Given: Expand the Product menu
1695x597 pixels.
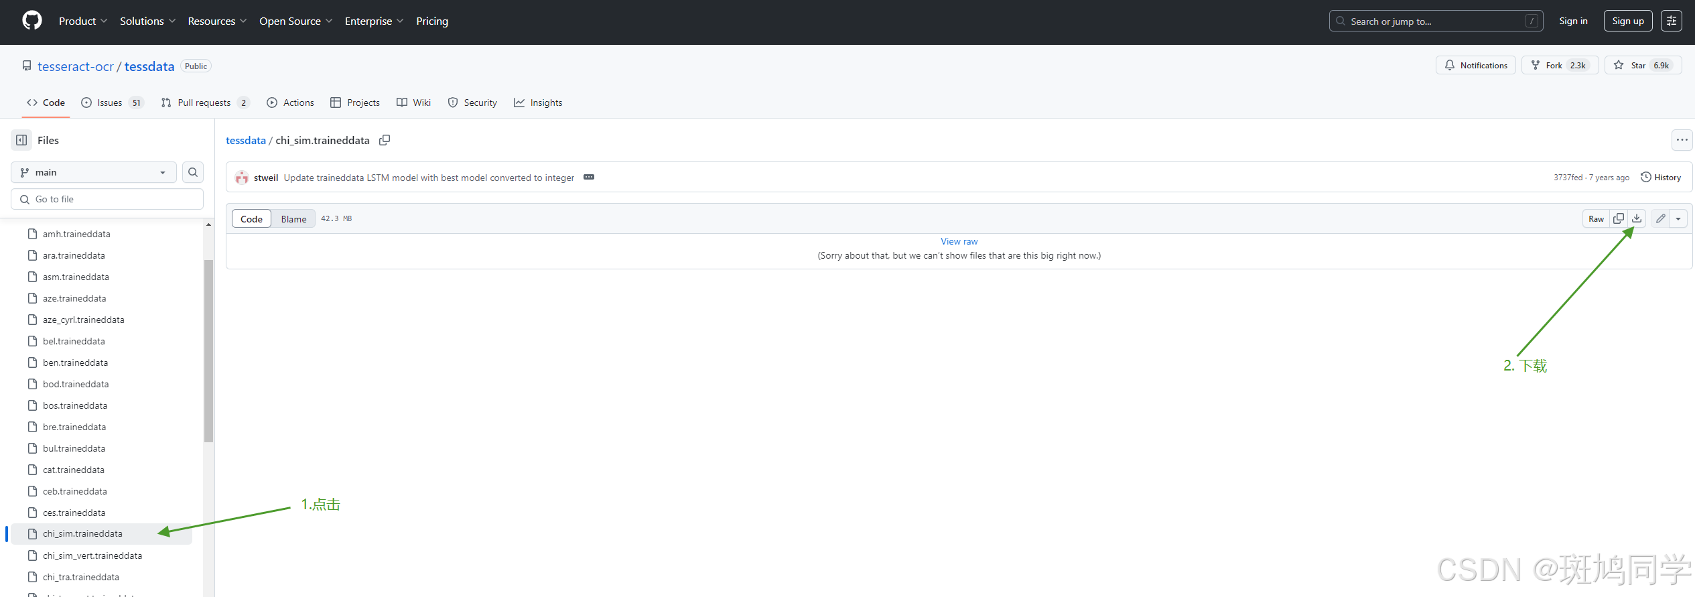Looking at the screenshot, I should click(83, 21).
